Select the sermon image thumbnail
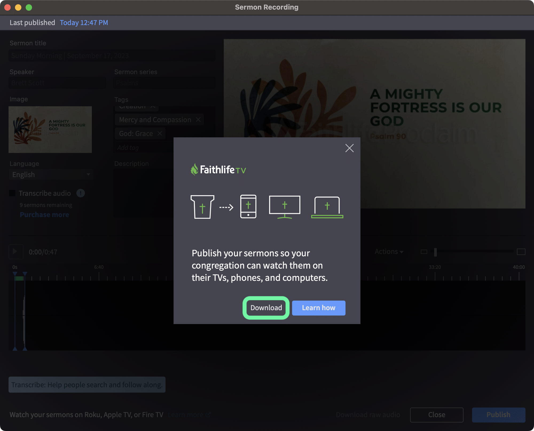This screenshot has width=534, height=431. click(50, 130)
